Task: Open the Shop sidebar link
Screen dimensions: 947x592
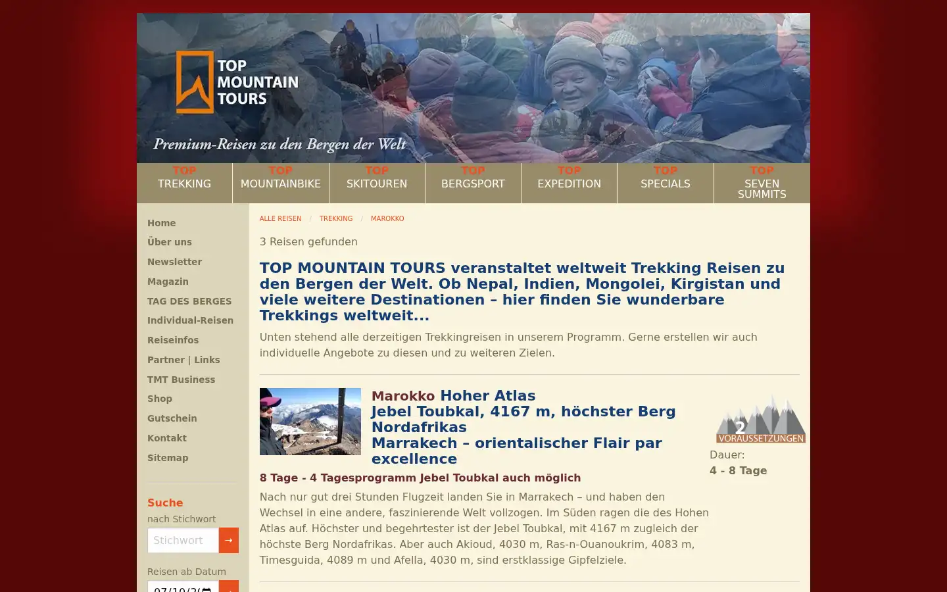Action: coord(160,399)
